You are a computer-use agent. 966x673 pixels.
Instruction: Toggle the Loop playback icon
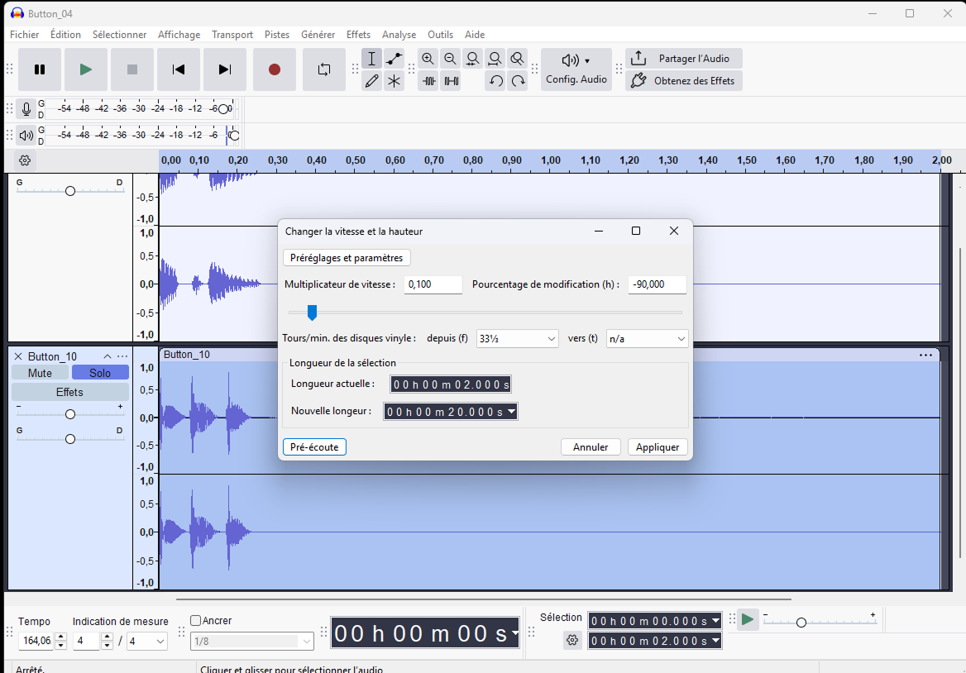pyautogui.click(x=324, y=69)
